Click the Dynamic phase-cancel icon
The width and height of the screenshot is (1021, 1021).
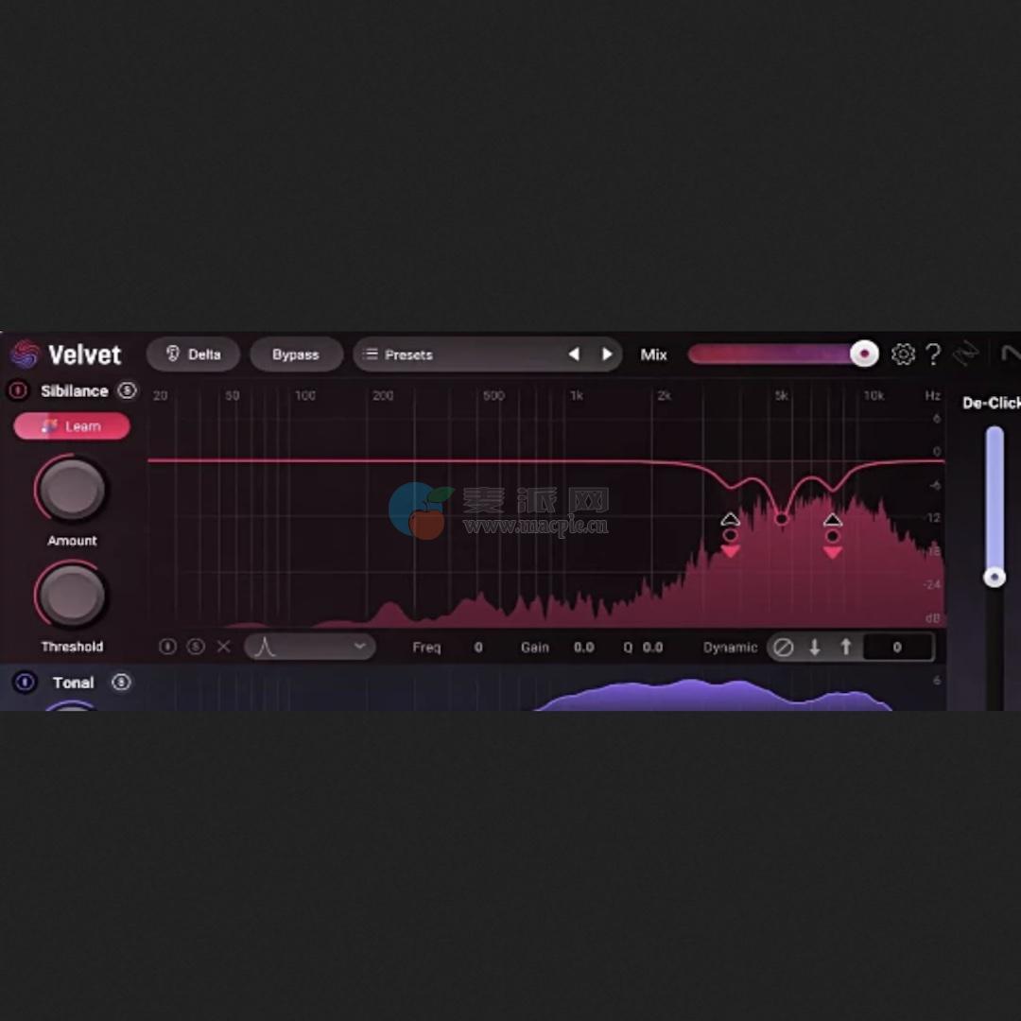(x=784, y=647)
